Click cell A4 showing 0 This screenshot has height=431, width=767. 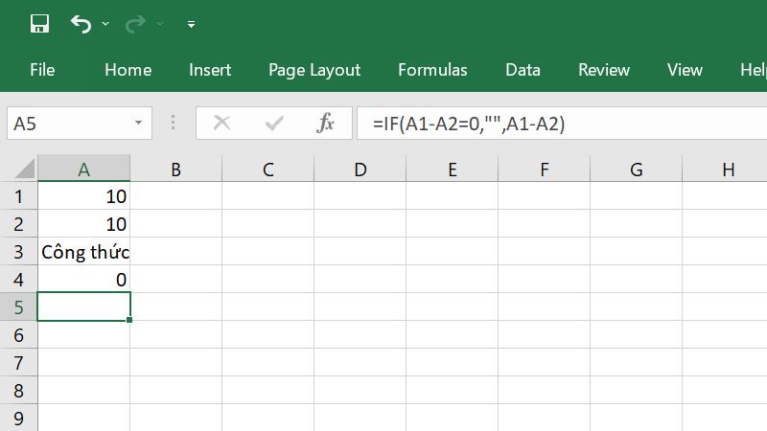click(x=84, y=280)
